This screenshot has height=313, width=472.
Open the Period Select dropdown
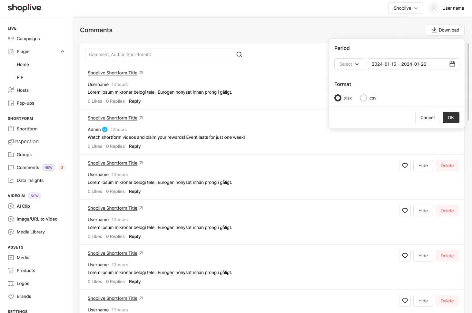pyautogui.click(x=349, y=64)
